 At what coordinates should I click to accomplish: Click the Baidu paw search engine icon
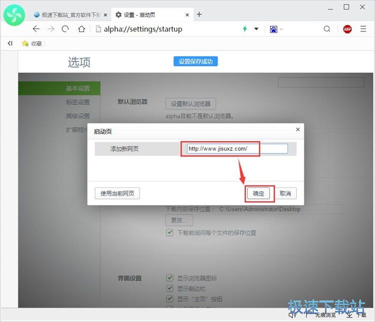pos(273,29)
